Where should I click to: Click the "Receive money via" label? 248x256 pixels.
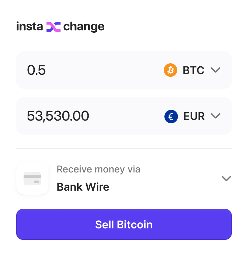[98, 169]
